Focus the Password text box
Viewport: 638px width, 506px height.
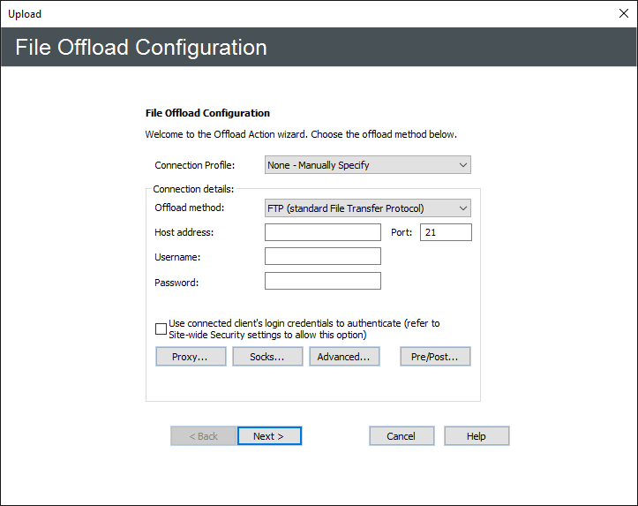coord(322,282)
